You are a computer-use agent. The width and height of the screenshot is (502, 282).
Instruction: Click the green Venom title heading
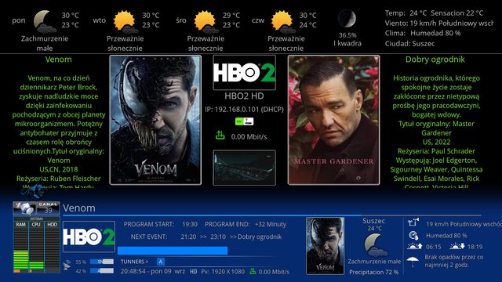pyautogui.click(x=58, y=60)
